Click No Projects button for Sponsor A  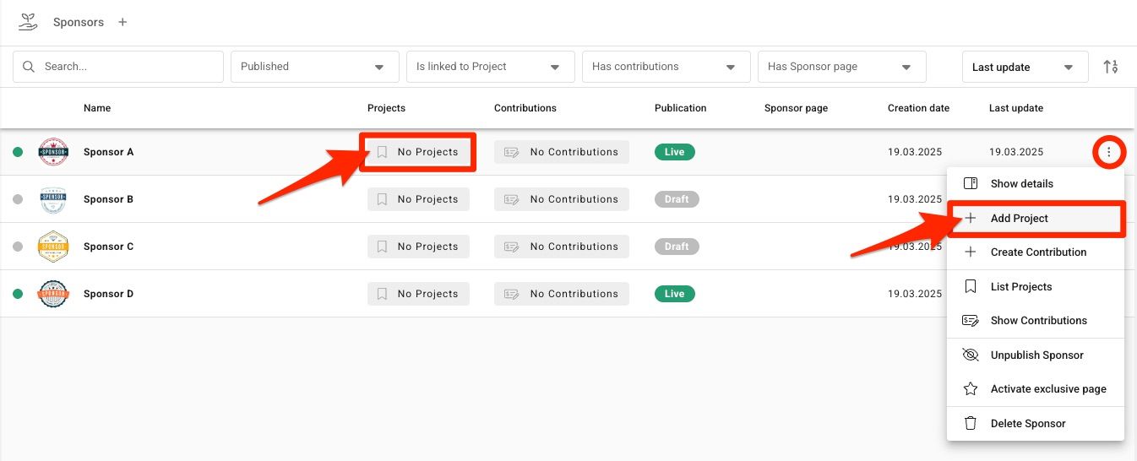[418, 152]
